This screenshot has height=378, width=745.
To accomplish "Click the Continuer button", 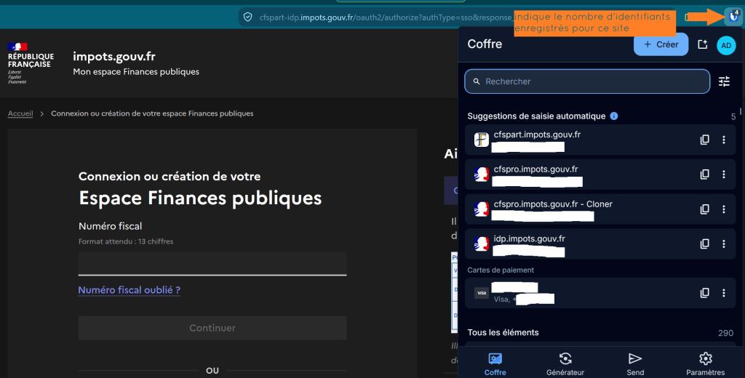I will pos(212,328).
